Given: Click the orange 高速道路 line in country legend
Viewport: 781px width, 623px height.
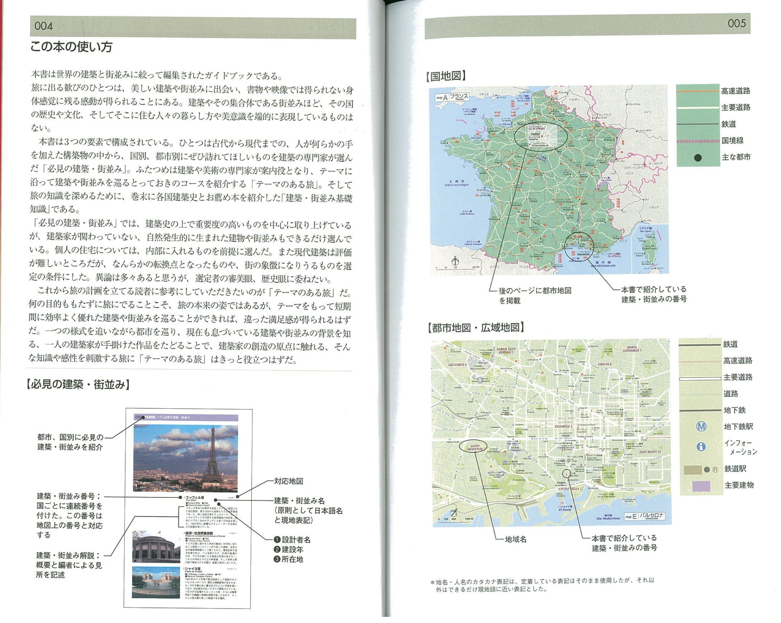Looking at the screenshot, I should tap(698, 91).
